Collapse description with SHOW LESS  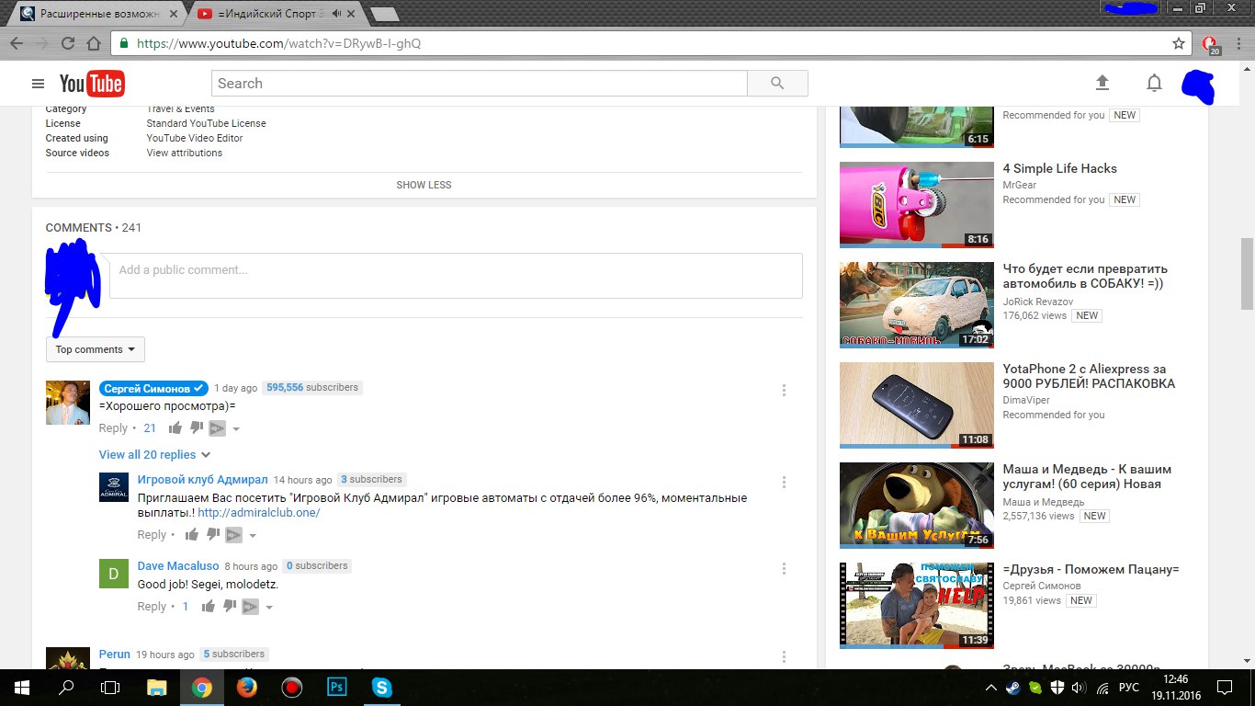(424, 185)
